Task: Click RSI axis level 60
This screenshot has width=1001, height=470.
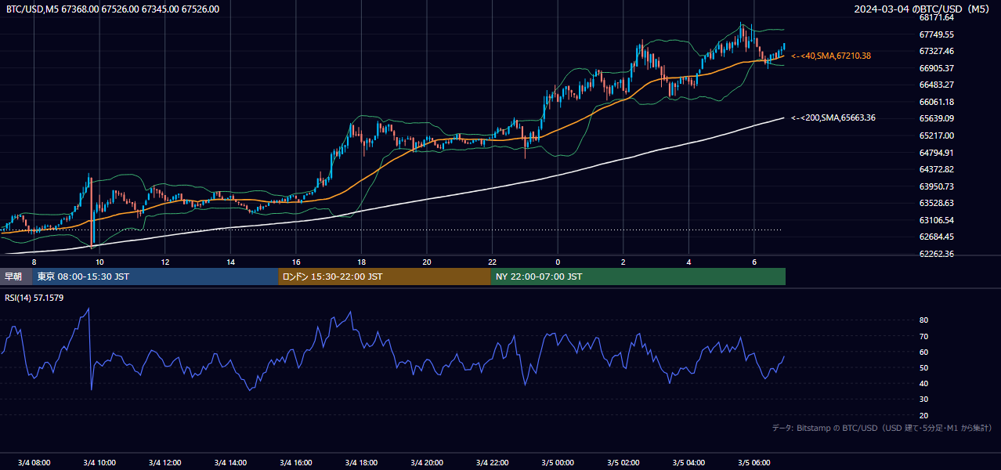Action: pyautogui.click(x=923, y=352)
